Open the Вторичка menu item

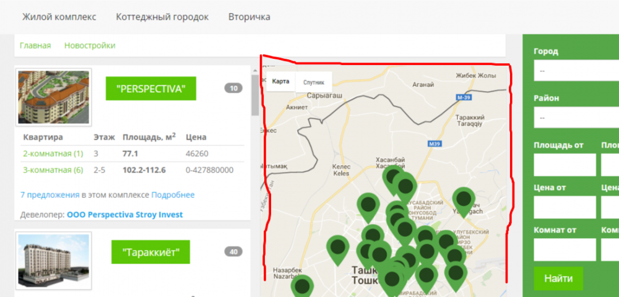tap(249, 17)
